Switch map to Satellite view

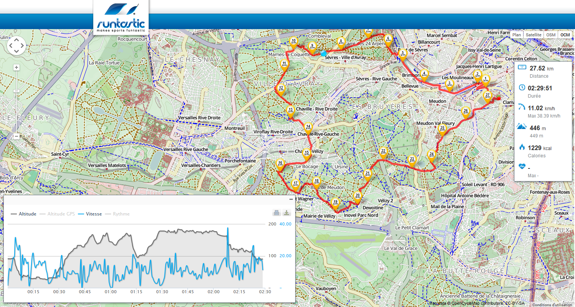(534, 35)
